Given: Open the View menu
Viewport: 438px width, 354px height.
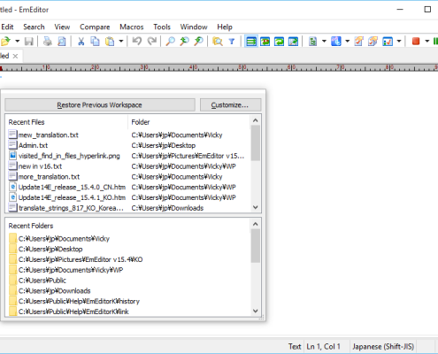Looking at the screenshot, I should [x=62, y=27].
